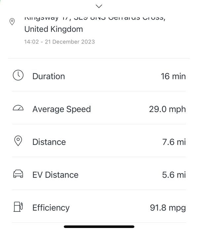Select the Average Speed label
The image size is (198, 232).
tap(62, 109)
